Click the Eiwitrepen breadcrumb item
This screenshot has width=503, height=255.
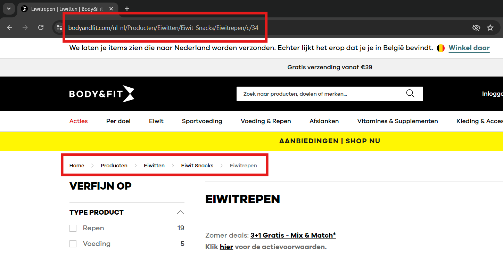[x=244, y=166]
